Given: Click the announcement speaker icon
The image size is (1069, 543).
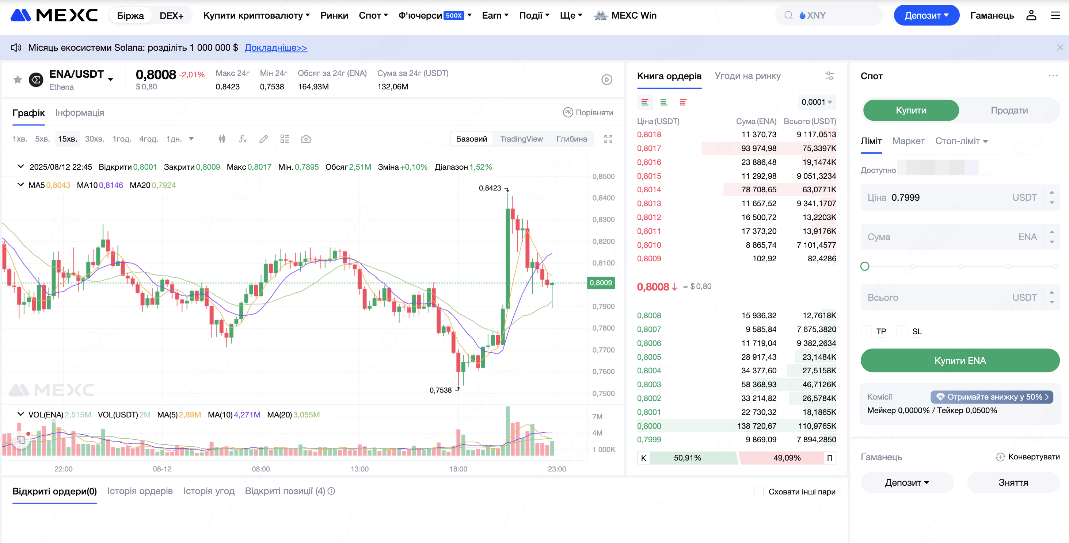Looking at the screenshot, I should [x=16, y=47].
